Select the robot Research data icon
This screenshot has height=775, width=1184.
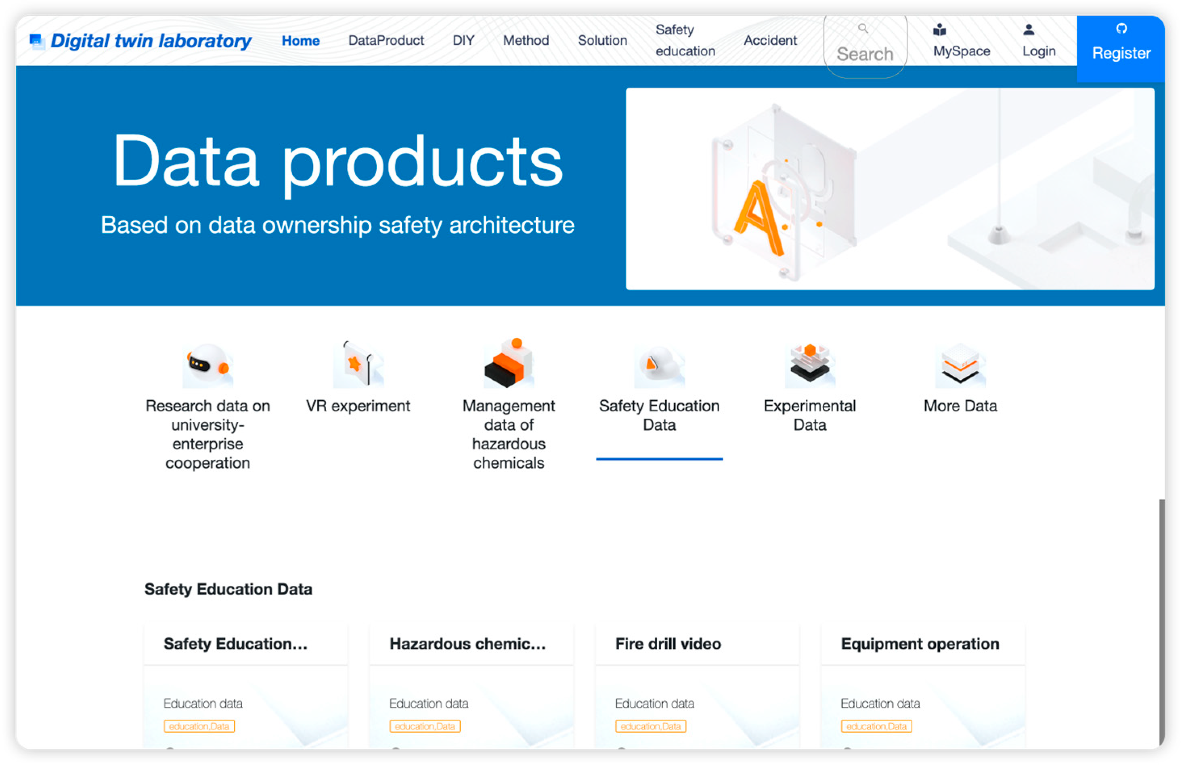(207, 364)
